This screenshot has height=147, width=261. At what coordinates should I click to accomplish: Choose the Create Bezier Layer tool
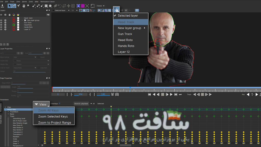click(38, 6)
